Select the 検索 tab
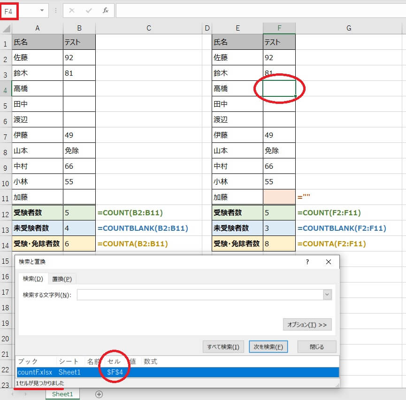406x400 pixels. click(33, 279)
